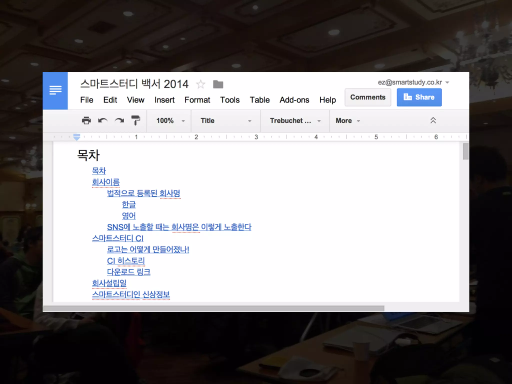512x384 pixels.
Task: Click the first-line indent marker on the ruler
Action: (77, 135)
